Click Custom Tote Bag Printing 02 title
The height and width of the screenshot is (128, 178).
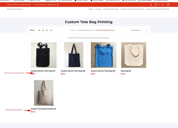pos(43,109)
